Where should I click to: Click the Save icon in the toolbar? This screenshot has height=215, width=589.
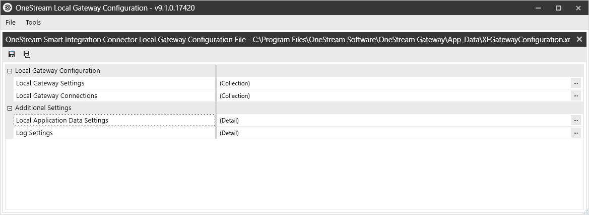pos(12,54)
